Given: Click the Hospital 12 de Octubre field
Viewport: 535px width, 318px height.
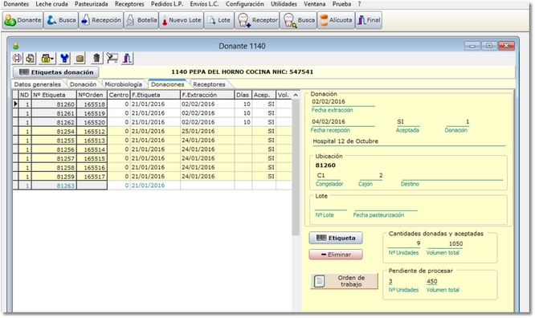Looking at the screenshot, I should pyautogui.click(x=409, y=141).
